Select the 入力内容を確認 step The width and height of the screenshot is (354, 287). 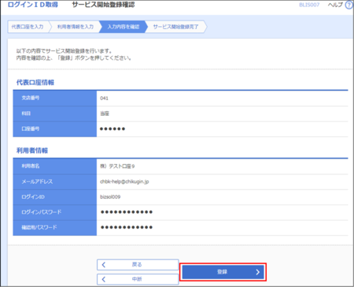click(x=124, y=27)
